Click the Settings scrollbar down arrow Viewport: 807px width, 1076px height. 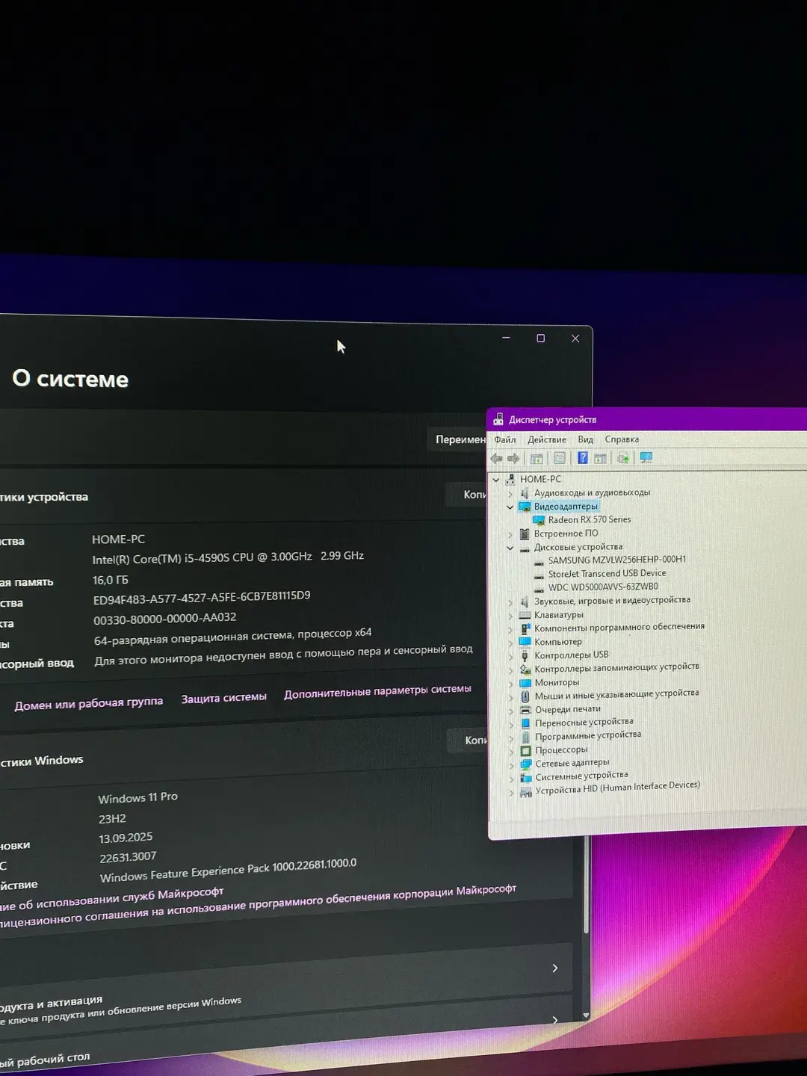coord(586,1015)
